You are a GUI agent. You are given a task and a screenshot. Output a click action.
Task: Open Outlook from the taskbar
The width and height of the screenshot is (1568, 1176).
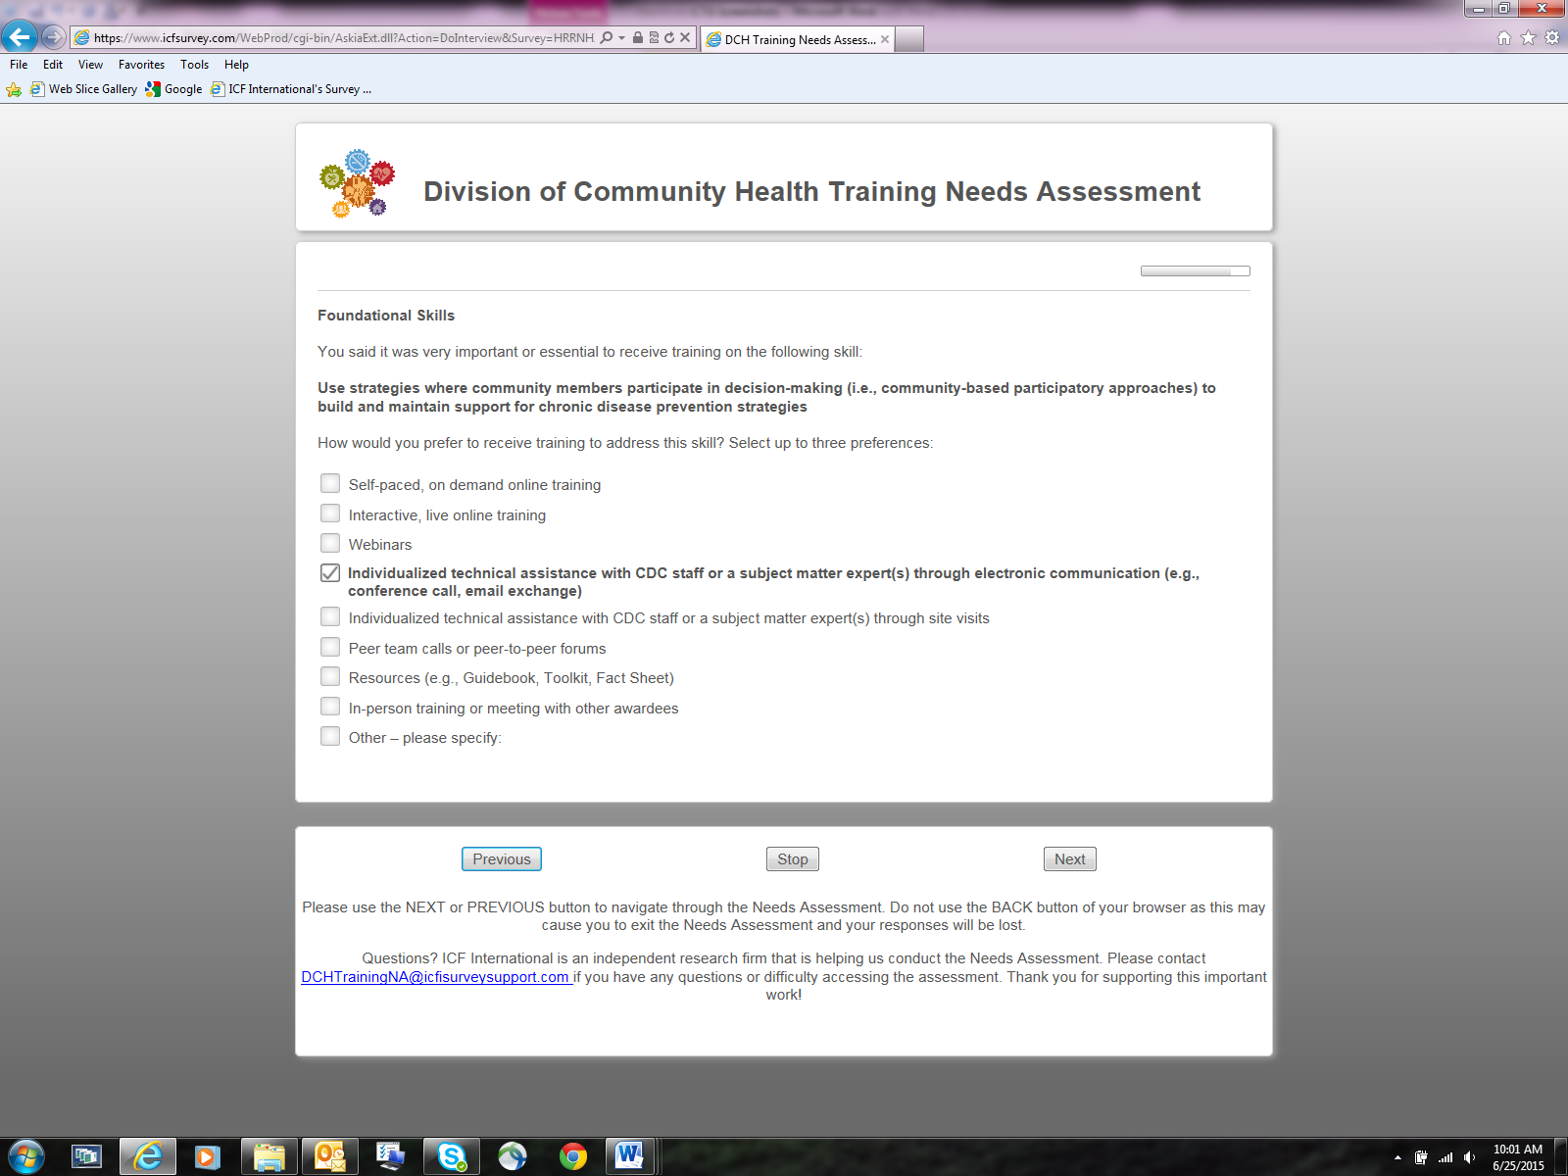pyautogui.click(x=330, y=1156)
